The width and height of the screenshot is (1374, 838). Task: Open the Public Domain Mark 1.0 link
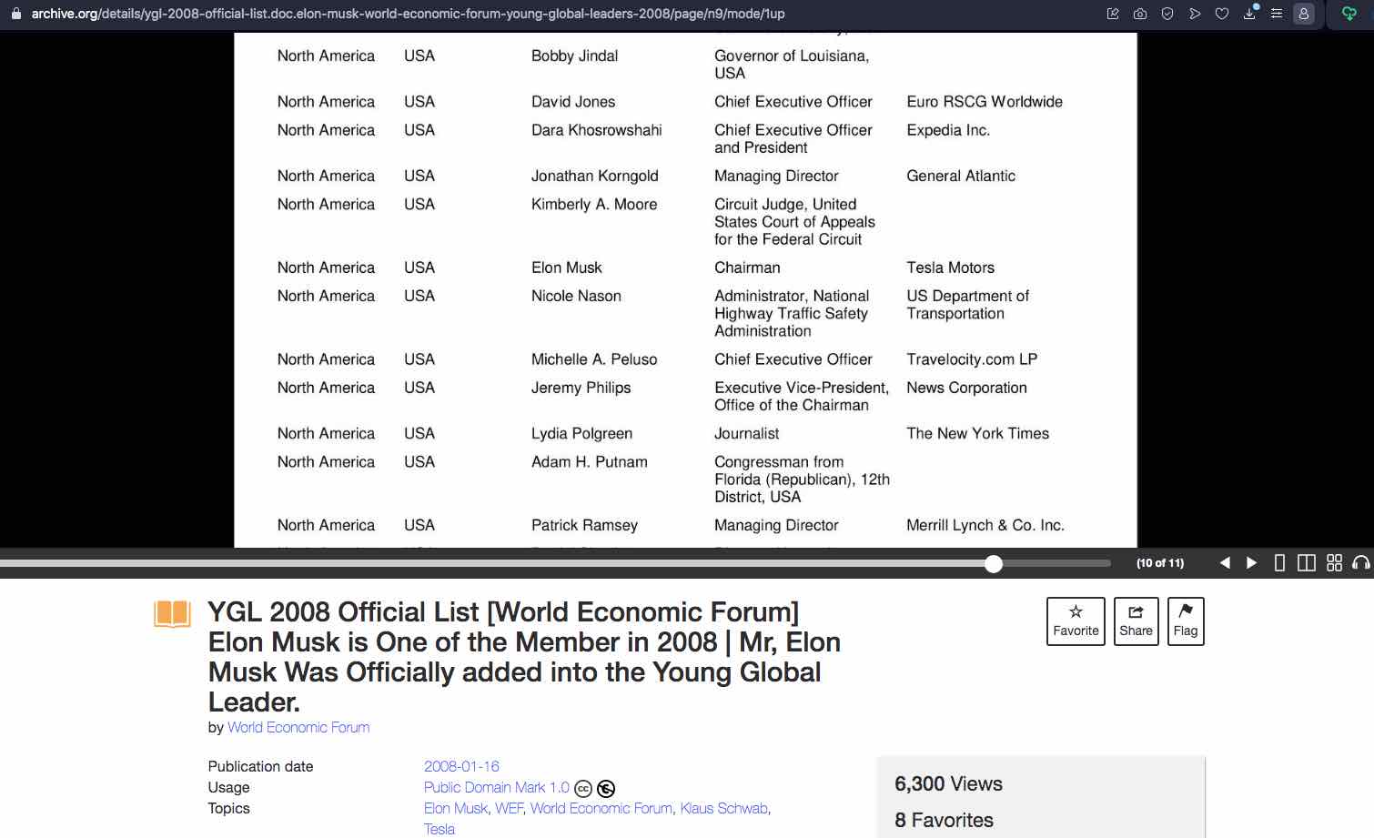496,787
